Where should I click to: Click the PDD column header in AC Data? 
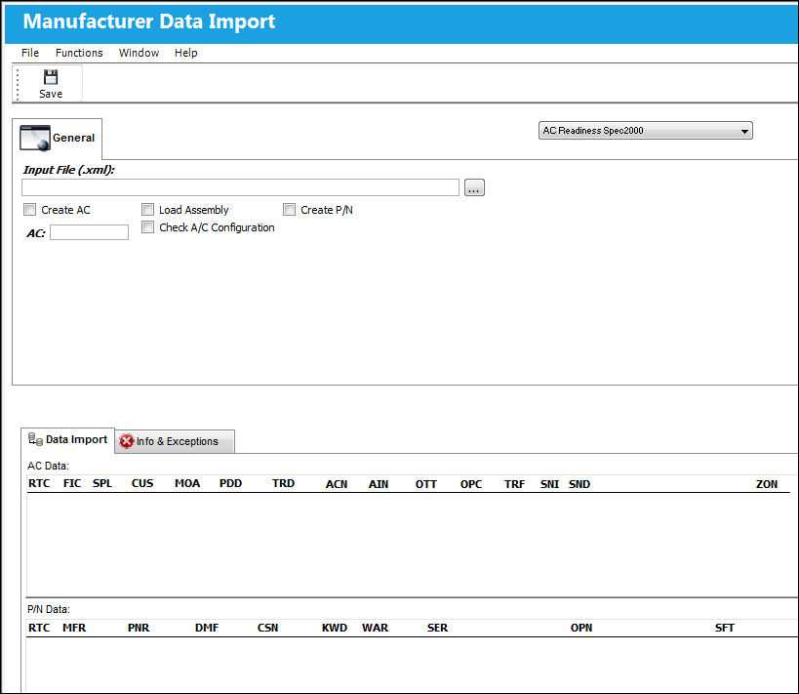pos(231,483)
